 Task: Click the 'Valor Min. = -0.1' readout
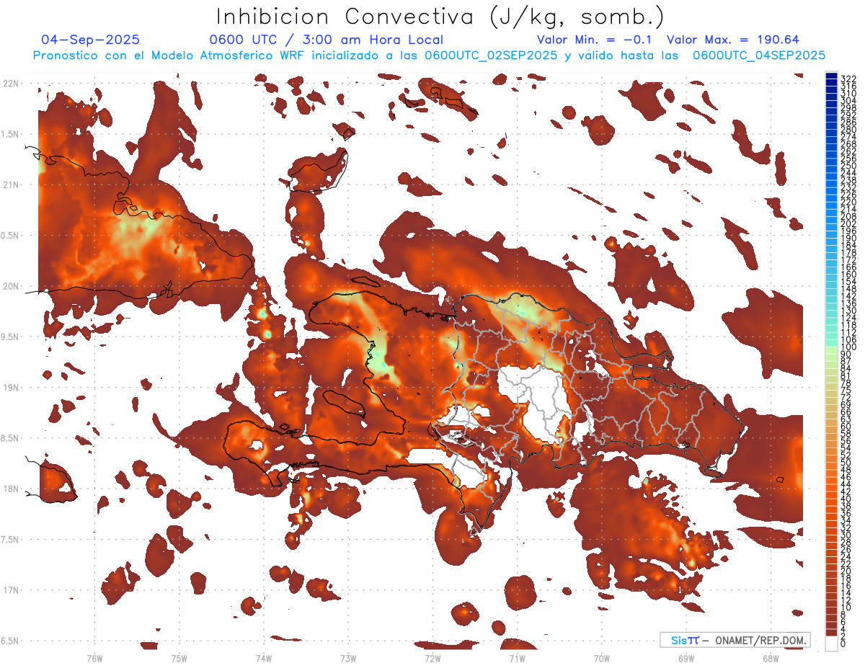click(x=595, y=40)
